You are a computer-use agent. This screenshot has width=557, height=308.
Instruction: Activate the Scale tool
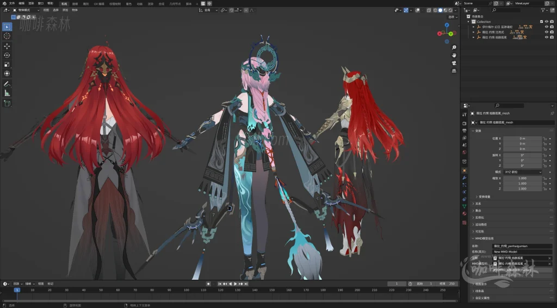coord(7,64)
